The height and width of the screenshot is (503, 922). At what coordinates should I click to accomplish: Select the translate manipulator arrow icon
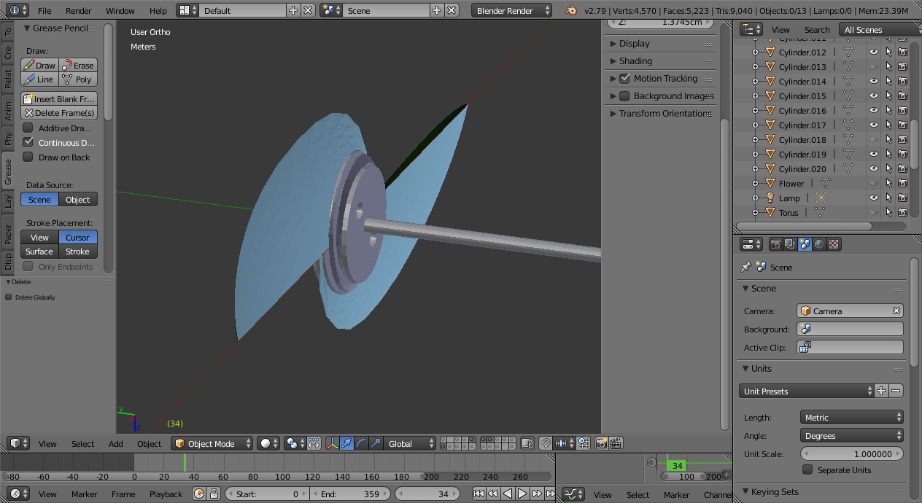346,443
